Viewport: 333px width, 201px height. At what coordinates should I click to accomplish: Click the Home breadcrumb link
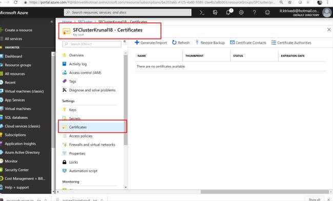pos(67,22)
